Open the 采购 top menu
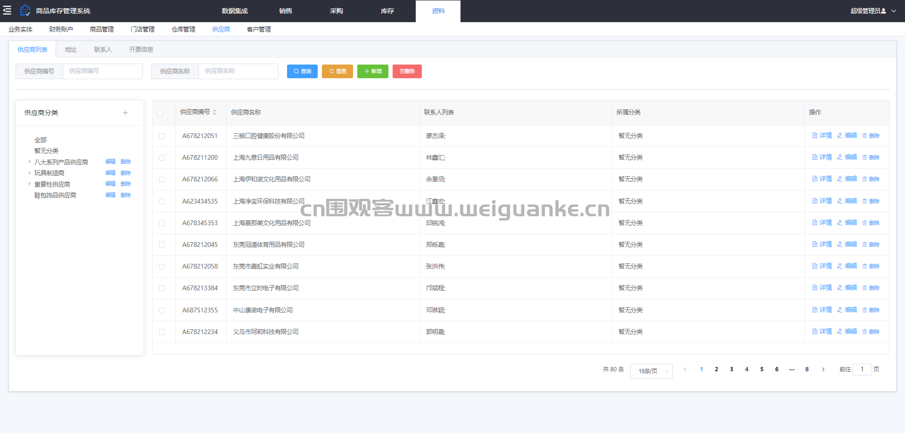Screen dimensions: 905x433 click(x=337, y=11)
